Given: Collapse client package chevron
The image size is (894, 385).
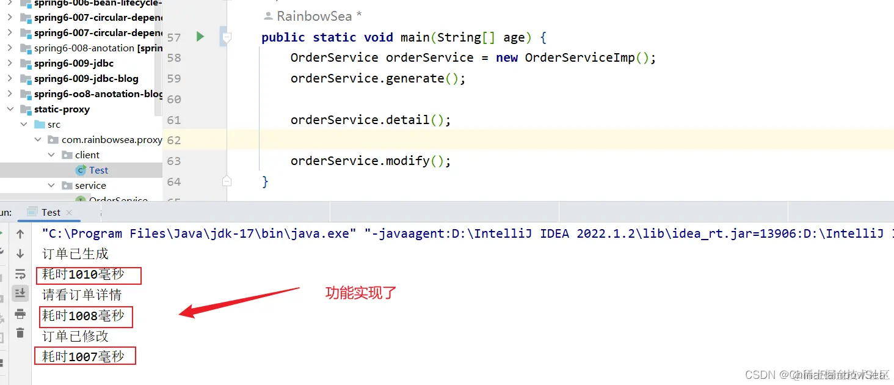Looking at the screenshot, I should pos(52,155).
